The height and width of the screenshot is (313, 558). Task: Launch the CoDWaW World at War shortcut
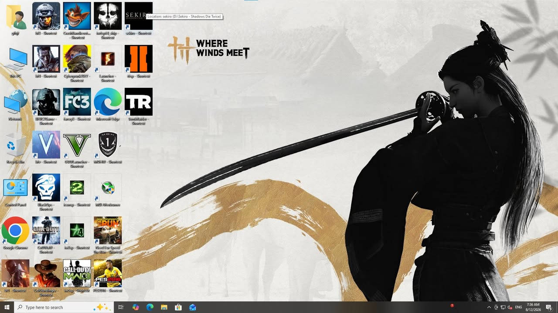pyautogui.click(x=46, y=231)
